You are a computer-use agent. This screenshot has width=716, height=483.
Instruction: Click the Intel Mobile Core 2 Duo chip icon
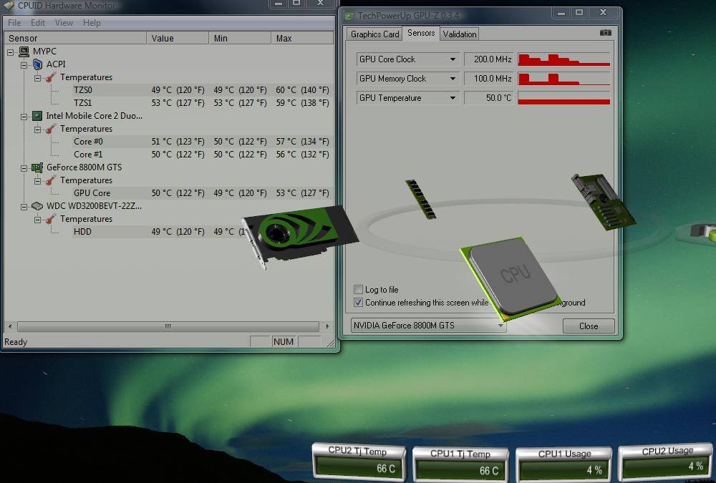coord(37,116)
